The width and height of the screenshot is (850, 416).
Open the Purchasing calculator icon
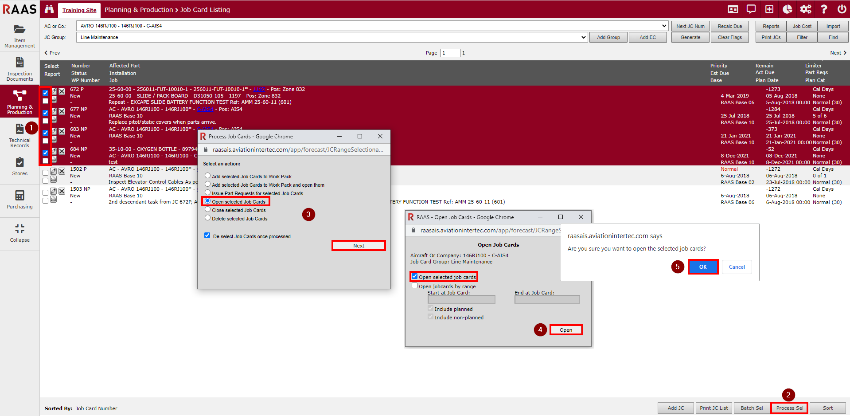19,196
